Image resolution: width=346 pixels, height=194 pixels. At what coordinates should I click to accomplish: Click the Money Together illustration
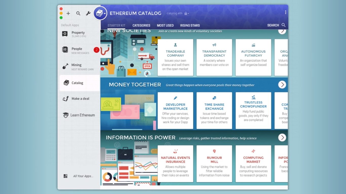click(128, 110)
